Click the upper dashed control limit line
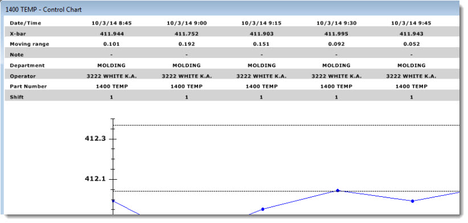 click(286, 125)
